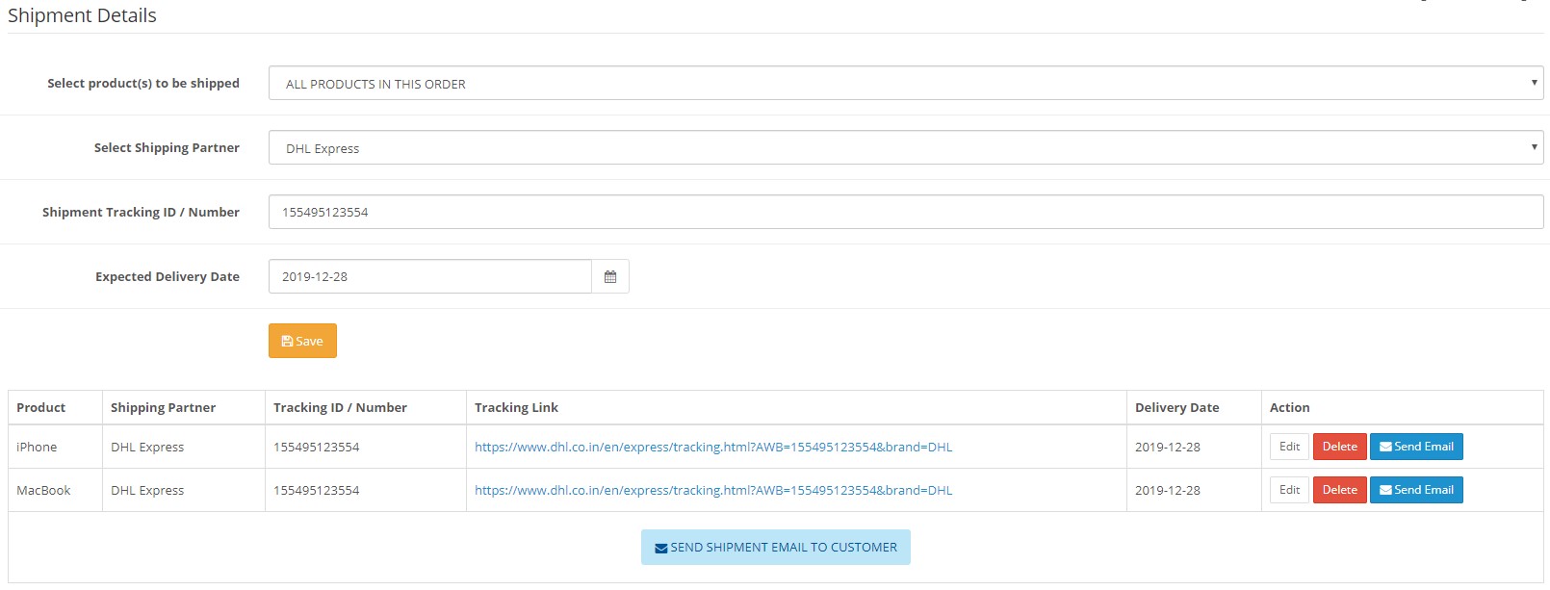Open the products to be shipped dropdown
Image resolution: width=1550 pixels, height=590 pixels.
(906, 83)
